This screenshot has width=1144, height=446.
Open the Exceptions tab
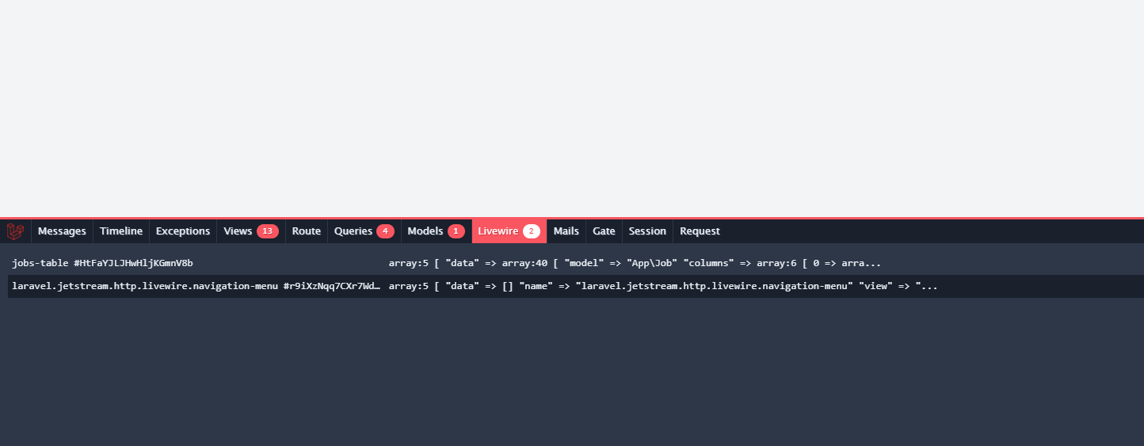[183, 231]
